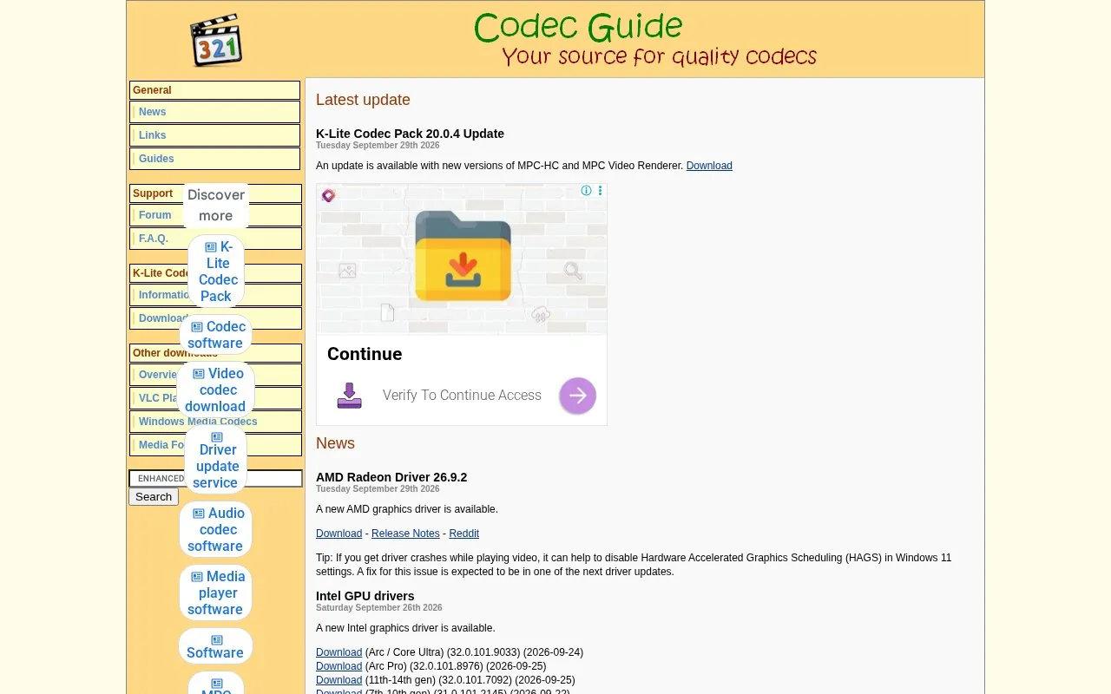Click Video codec download chip
The width and height of the screenshot is (1111, 694).
(216, 390)
